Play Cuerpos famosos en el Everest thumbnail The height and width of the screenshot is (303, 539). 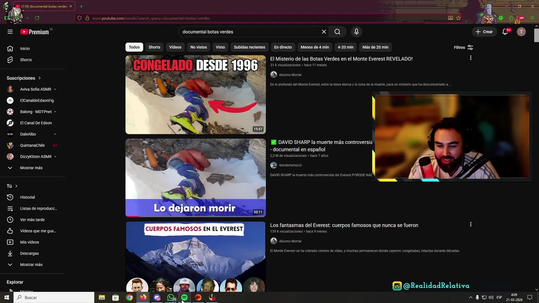[195, 257]
